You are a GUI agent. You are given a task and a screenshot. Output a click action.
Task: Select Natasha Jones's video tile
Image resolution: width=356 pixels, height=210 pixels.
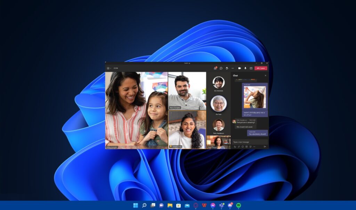pos(187,130)
